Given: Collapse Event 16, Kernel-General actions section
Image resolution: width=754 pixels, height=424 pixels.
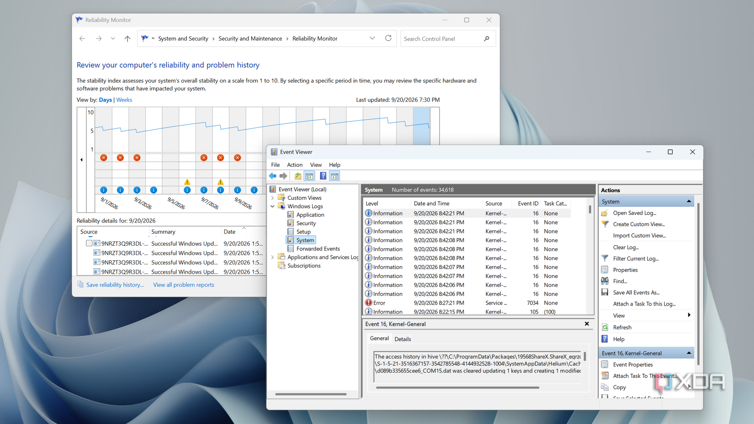Looking at the screenshot, I should (x=689, y=353).
